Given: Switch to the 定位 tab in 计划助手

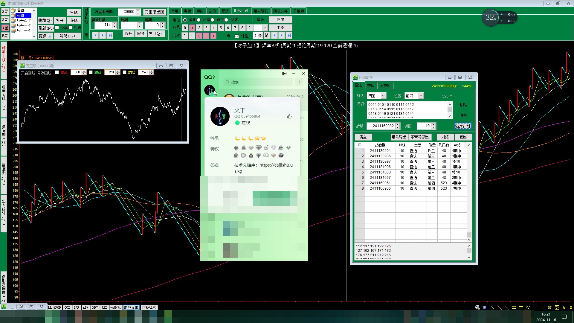Looking at the screenshot, I should click(371, 86).
